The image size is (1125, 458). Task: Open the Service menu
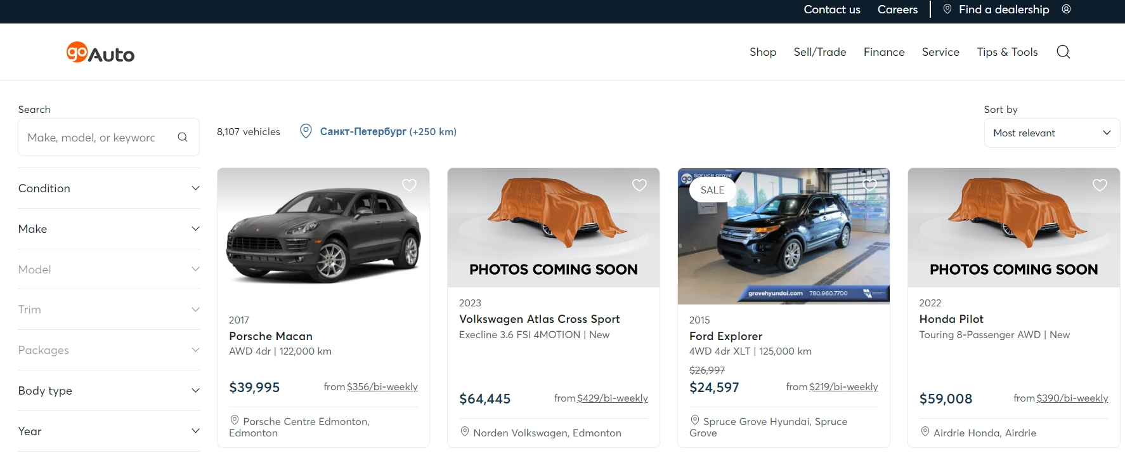pyautogui.click(x=940, y=52)
